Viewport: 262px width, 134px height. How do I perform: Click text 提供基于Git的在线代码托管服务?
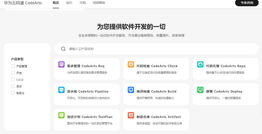[225, 73]
